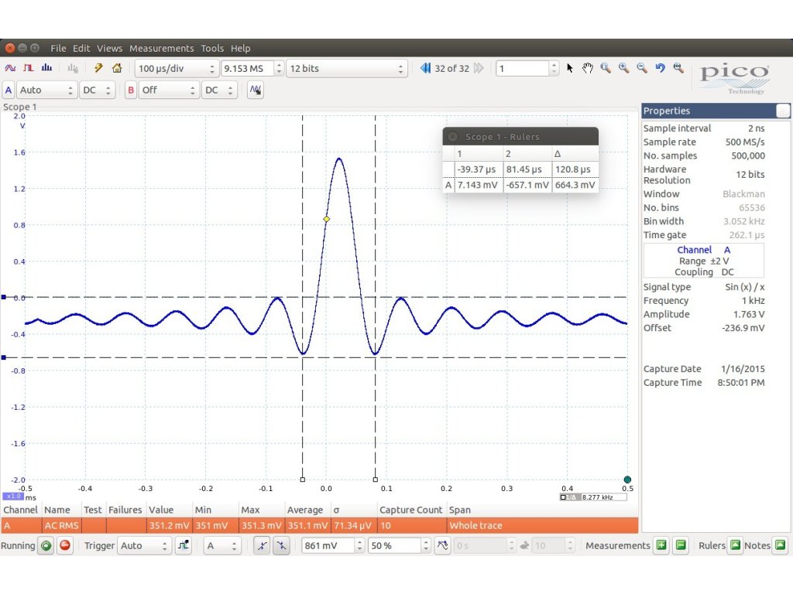Click the trigger delay toggle icon
The height and width of the screenshot is (594, 793).
[442, 545]
